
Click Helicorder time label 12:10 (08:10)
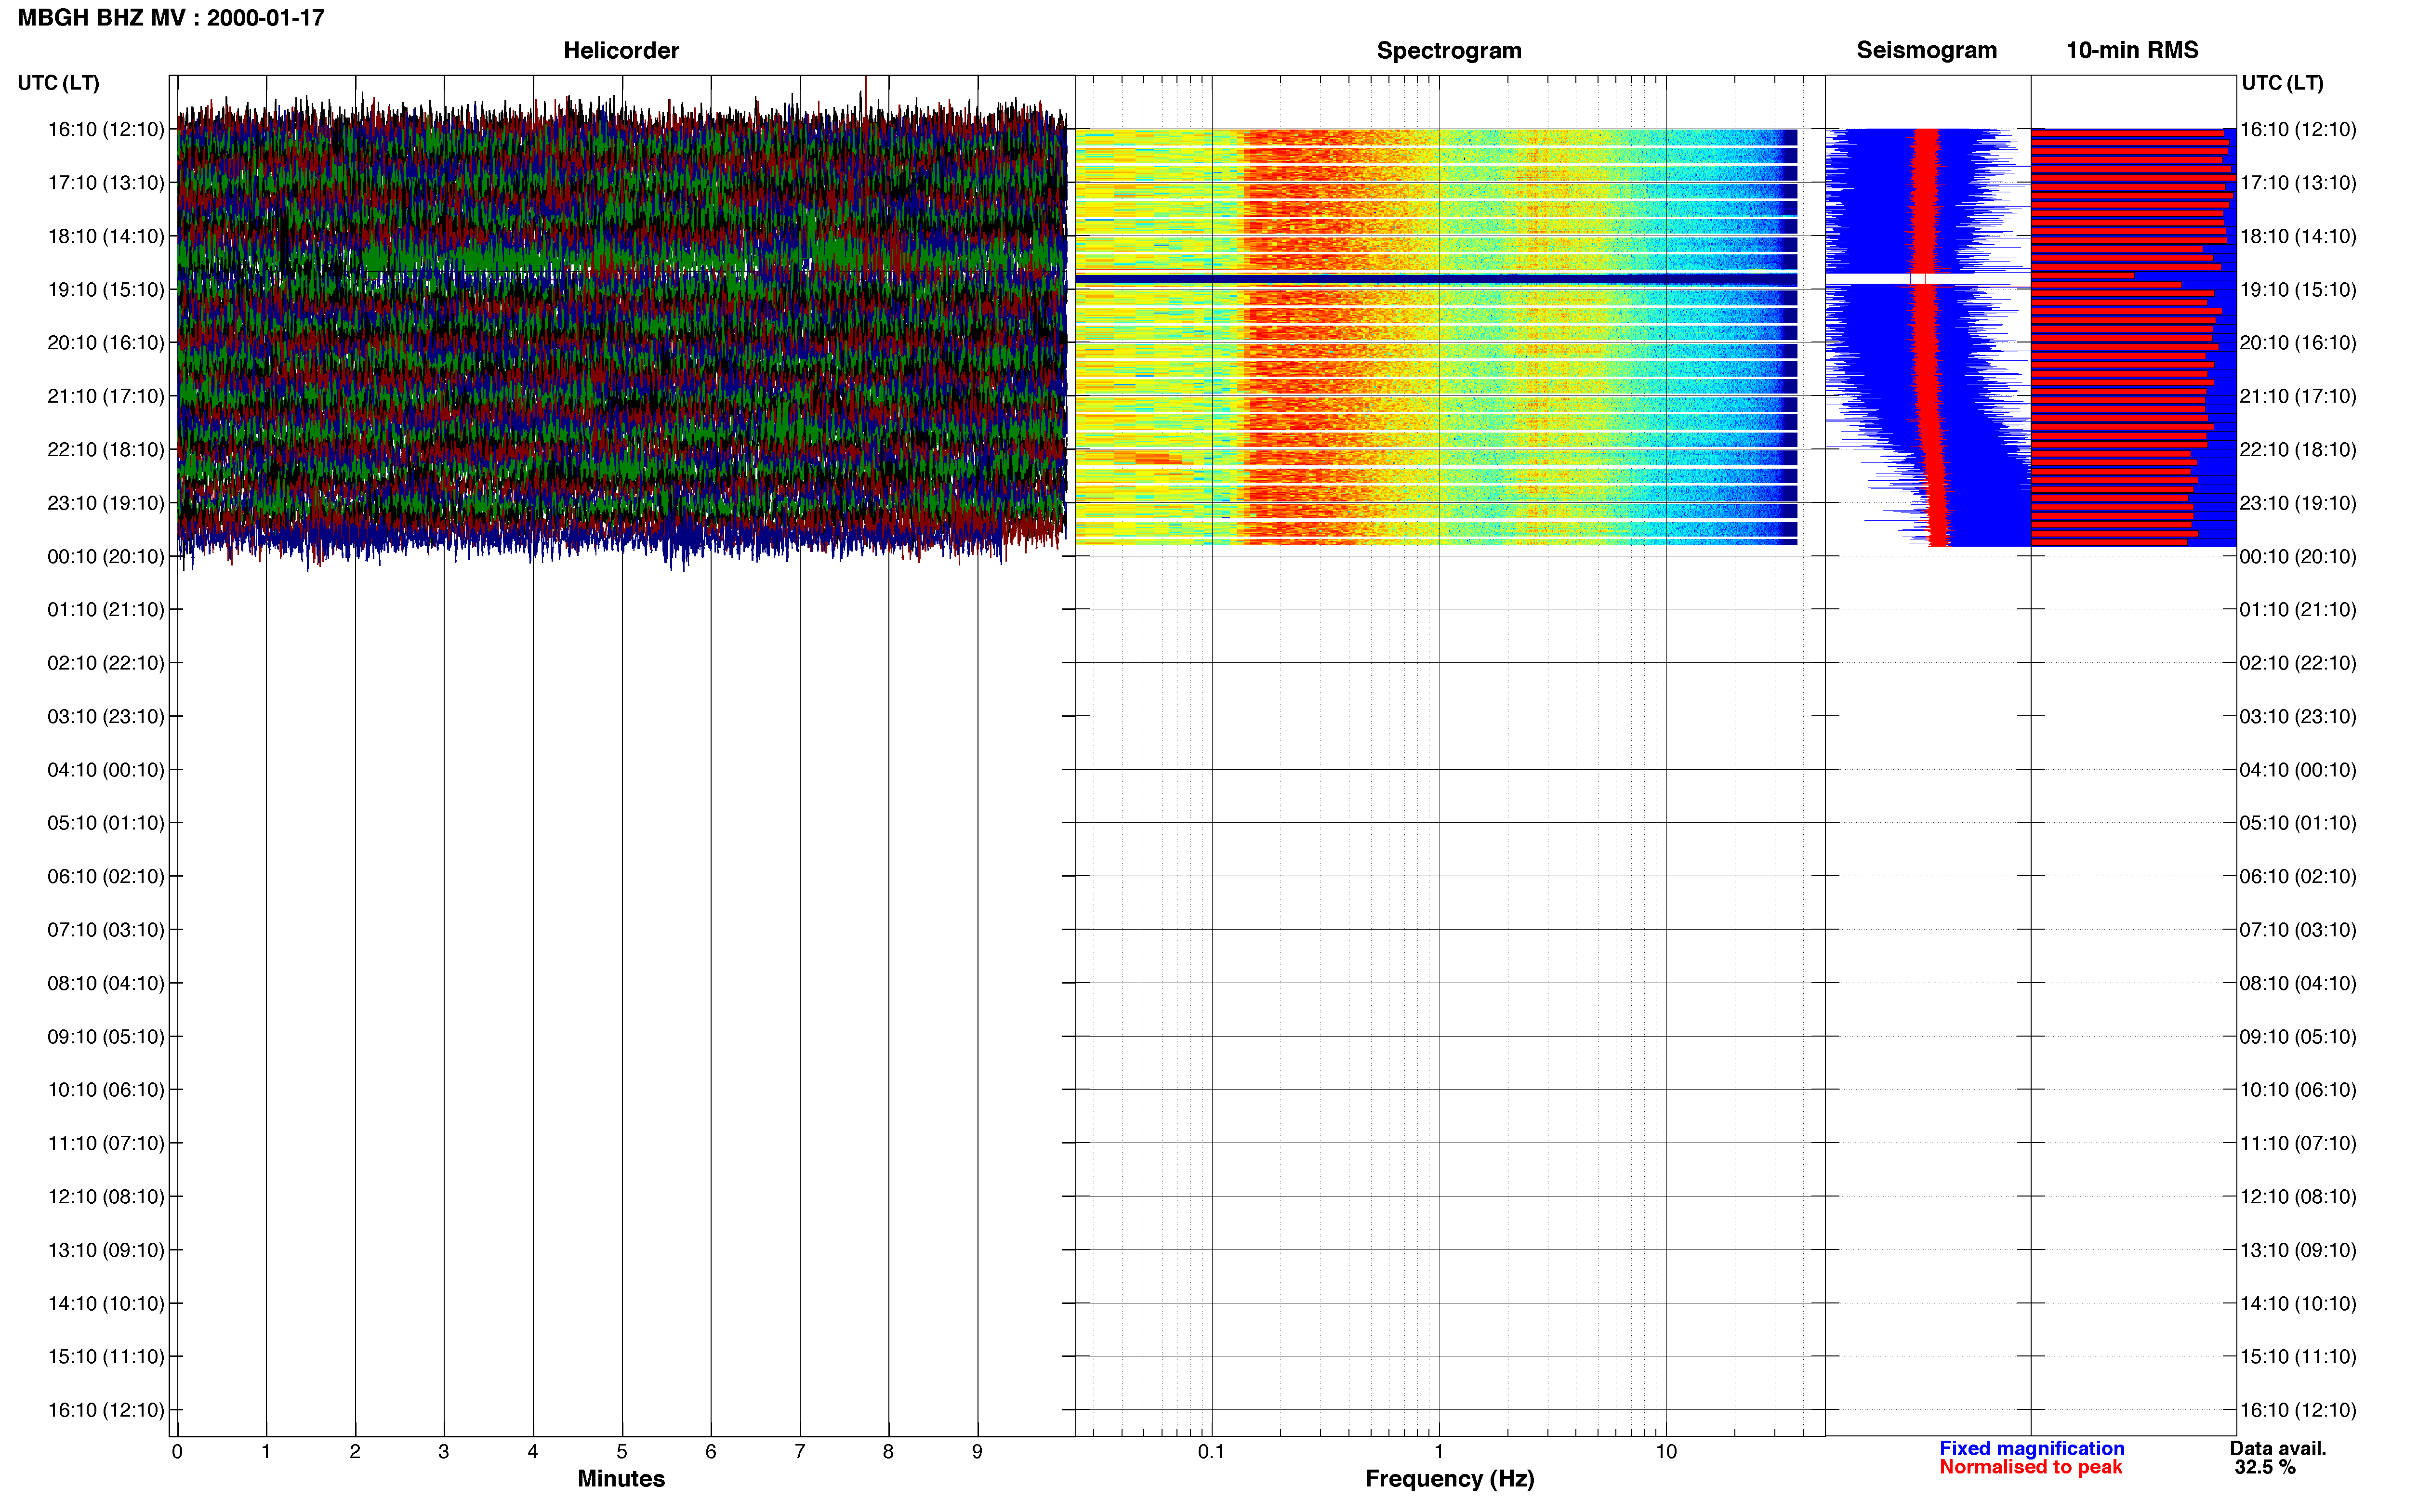[106, 1197]
